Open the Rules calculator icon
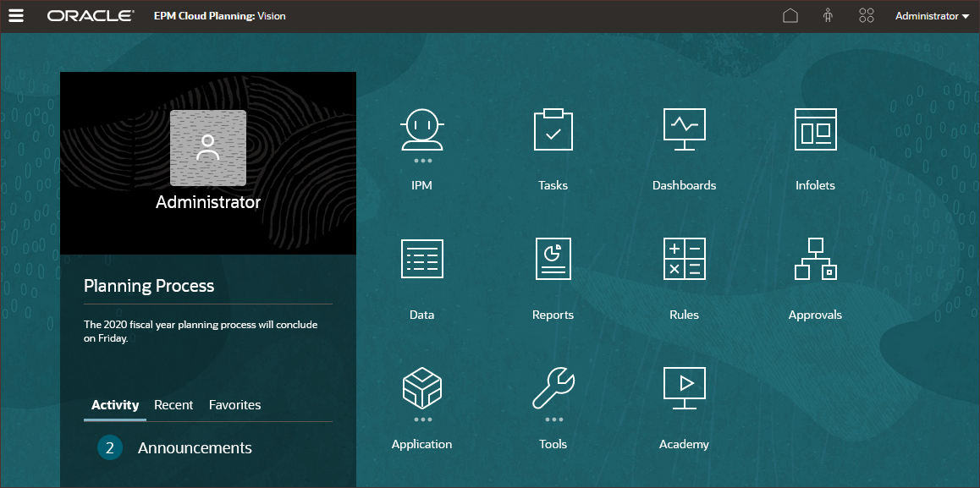 coord(685,259)
